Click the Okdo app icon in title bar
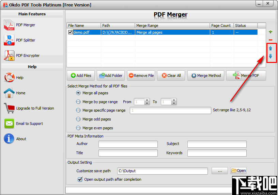The width and height of the screenshot is (278, 195). [6, 5]
